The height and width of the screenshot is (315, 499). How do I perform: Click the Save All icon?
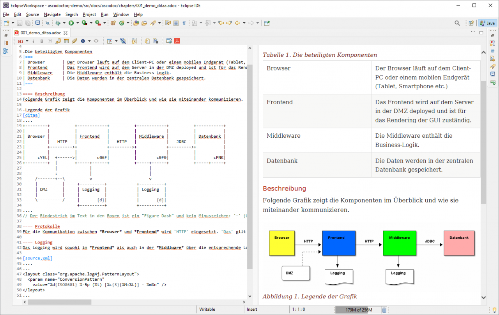(x=28, y=23)
